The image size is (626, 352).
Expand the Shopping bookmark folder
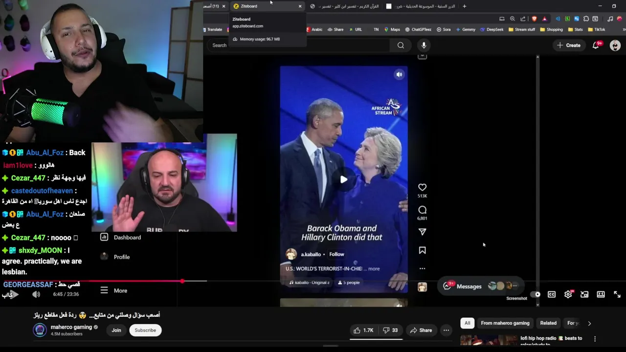[x=552, y=29]
